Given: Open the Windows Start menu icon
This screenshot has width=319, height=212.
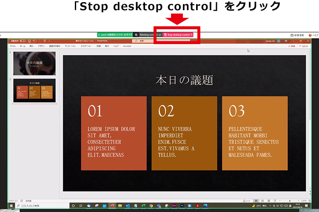Looking at the screenshot, I should (11, 206).
